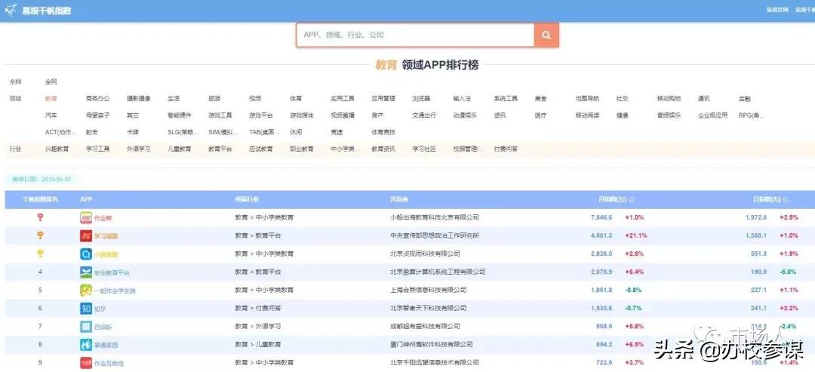Choose the 动漫娱乐 field filter

(465, 115)
